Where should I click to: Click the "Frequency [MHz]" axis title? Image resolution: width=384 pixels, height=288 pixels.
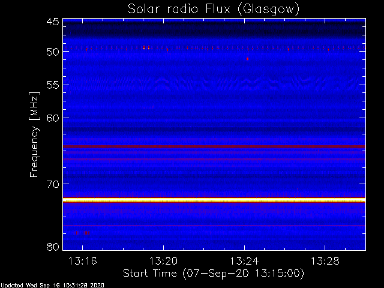(34, 134)
